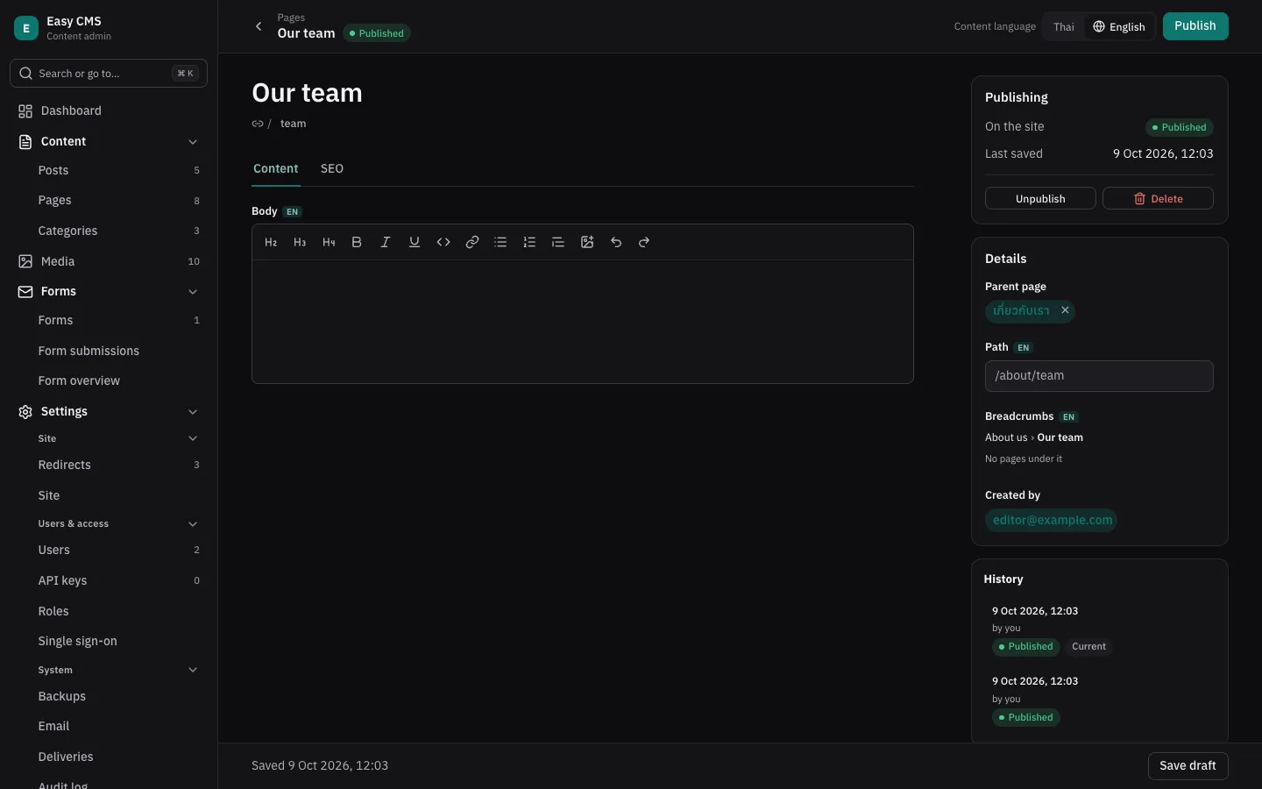Go back to Pages list arrow
Viewport: 1262px width, 789px height.
pyautogui.click(x=259, y=26)
